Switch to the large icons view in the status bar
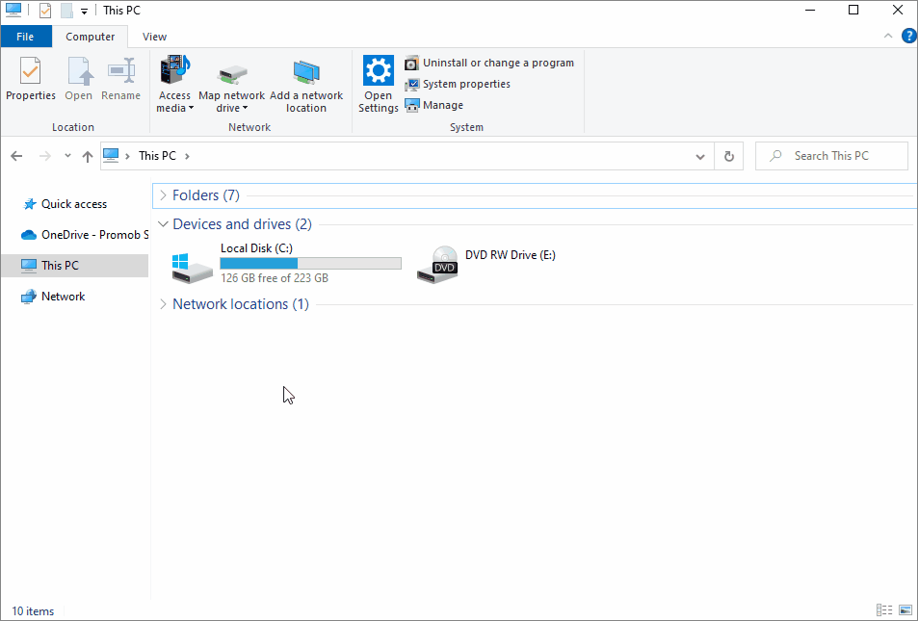This screenshot has height=621, width=918. coord(905,609)
